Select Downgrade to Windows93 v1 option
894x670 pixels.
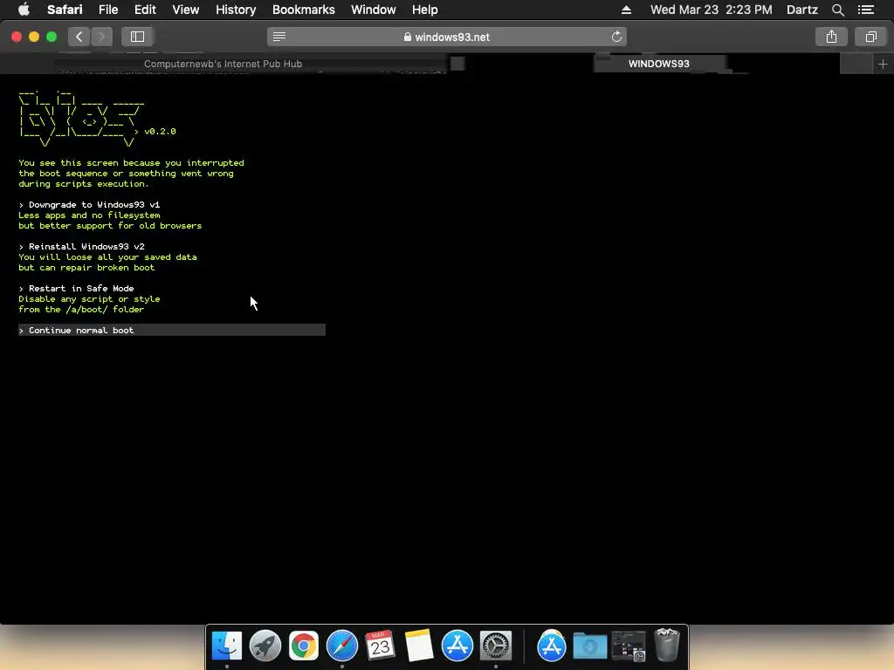tap(90, 204)
